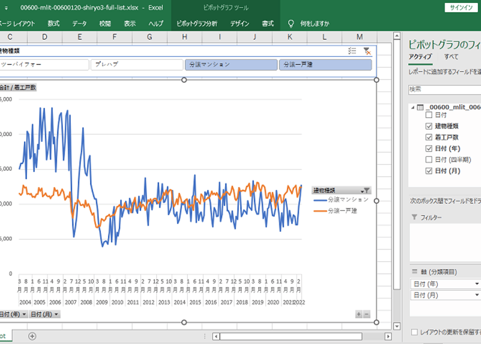Uncheck the 日付 (年) field checkbox
481x344 pixels.
(429, 149)
